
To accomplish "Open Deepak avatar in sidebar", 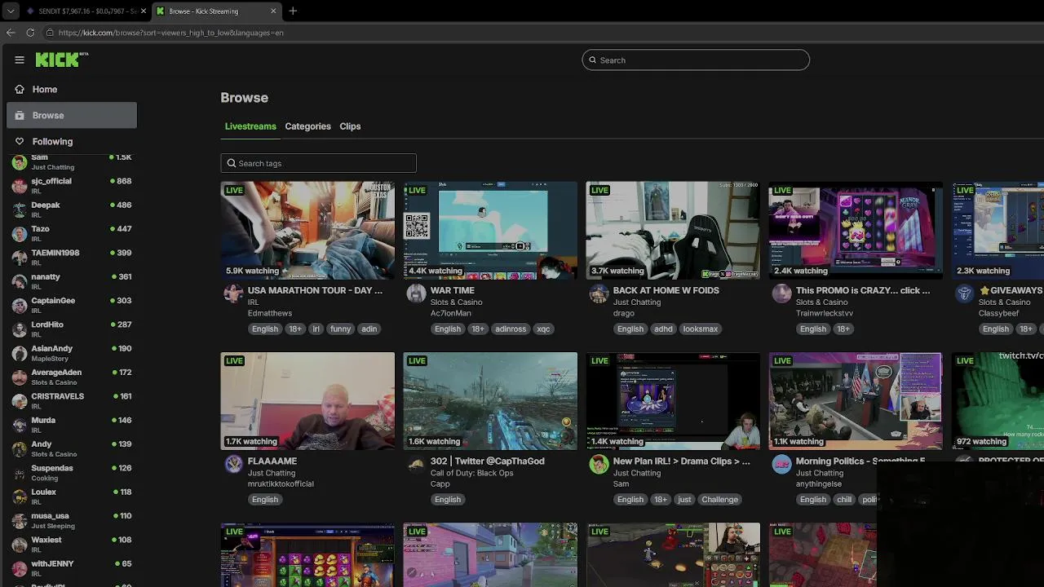I will tap(20, 210).
